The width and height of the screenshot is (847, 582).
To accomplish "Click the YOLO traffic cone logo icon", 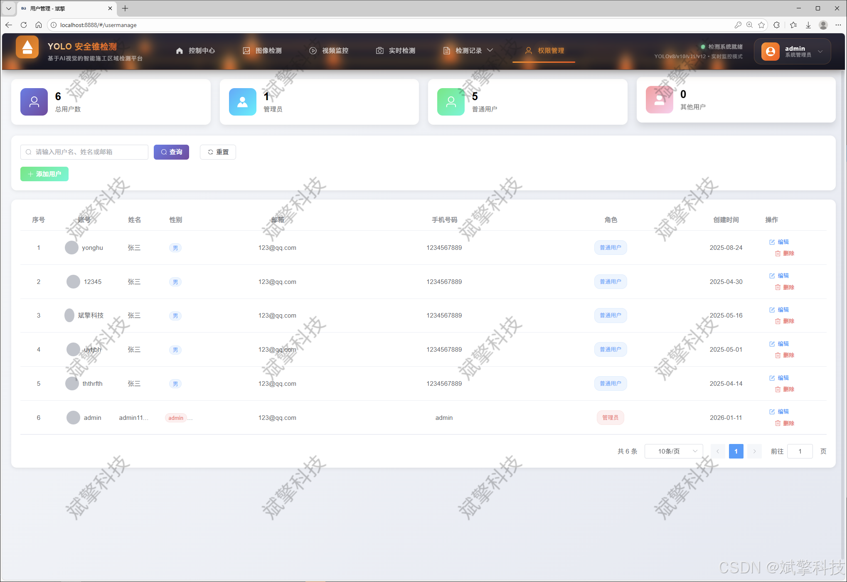I will [x=27, y=47].
